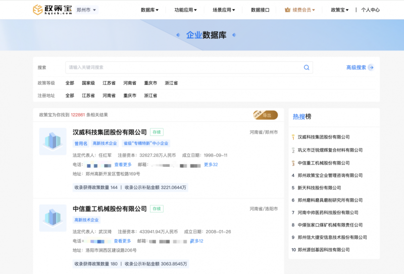Open 中信重工机械股份有限公司 in 热搜榜

click(x=324, y=163)
